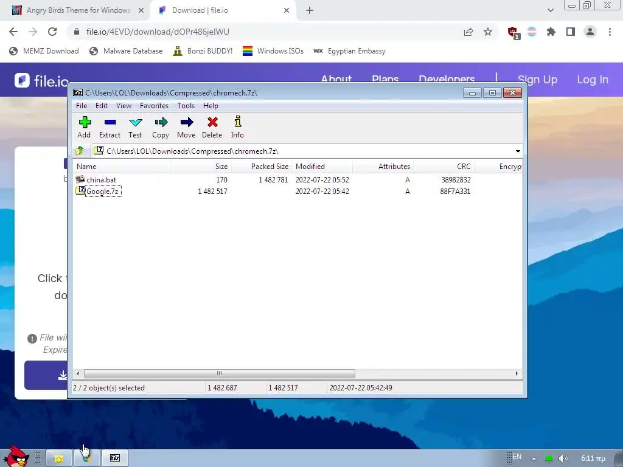The width and height of the screenshot is (623, 467).
Task: Click the Add toolbar icon in 7-Zip
Action: click(84, 127)
